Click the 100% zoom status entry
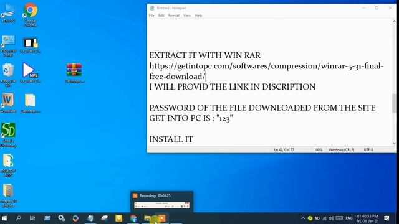The width and height of the screenshot is (399, 224). point(319,150)
